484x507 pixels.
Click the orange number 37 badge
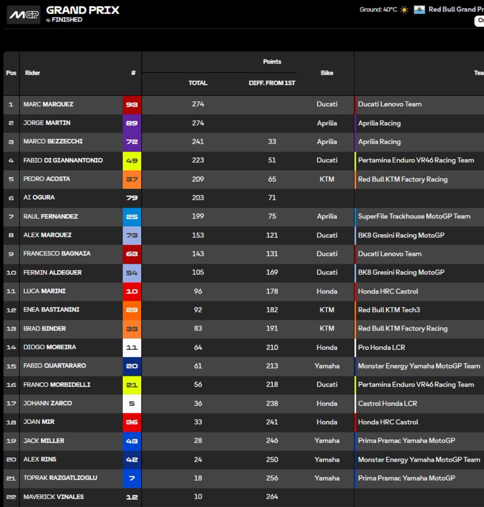point(132,179)
